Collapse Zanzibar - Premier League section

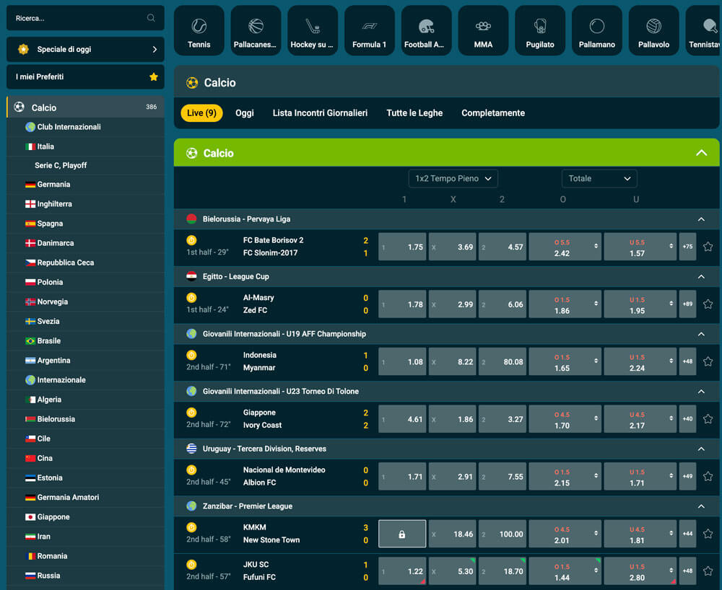(701, 506)
